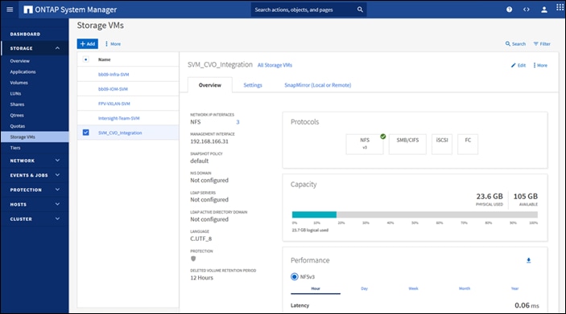Open the apps grid icon
566x314 pixels.
coord(560,7)
